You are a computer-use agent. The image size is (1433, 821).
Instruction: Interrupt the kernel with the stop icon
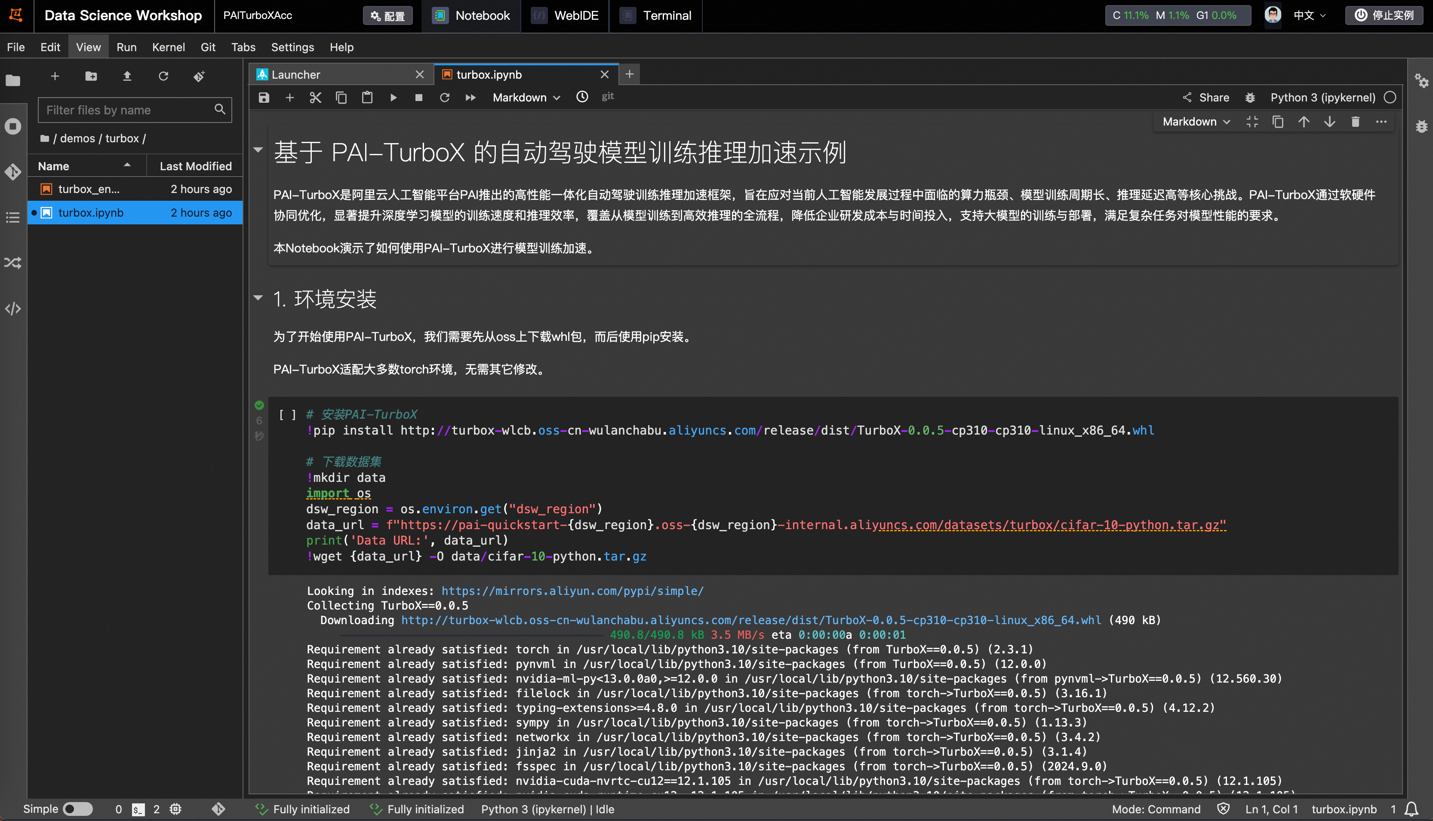tap(418, 98)
